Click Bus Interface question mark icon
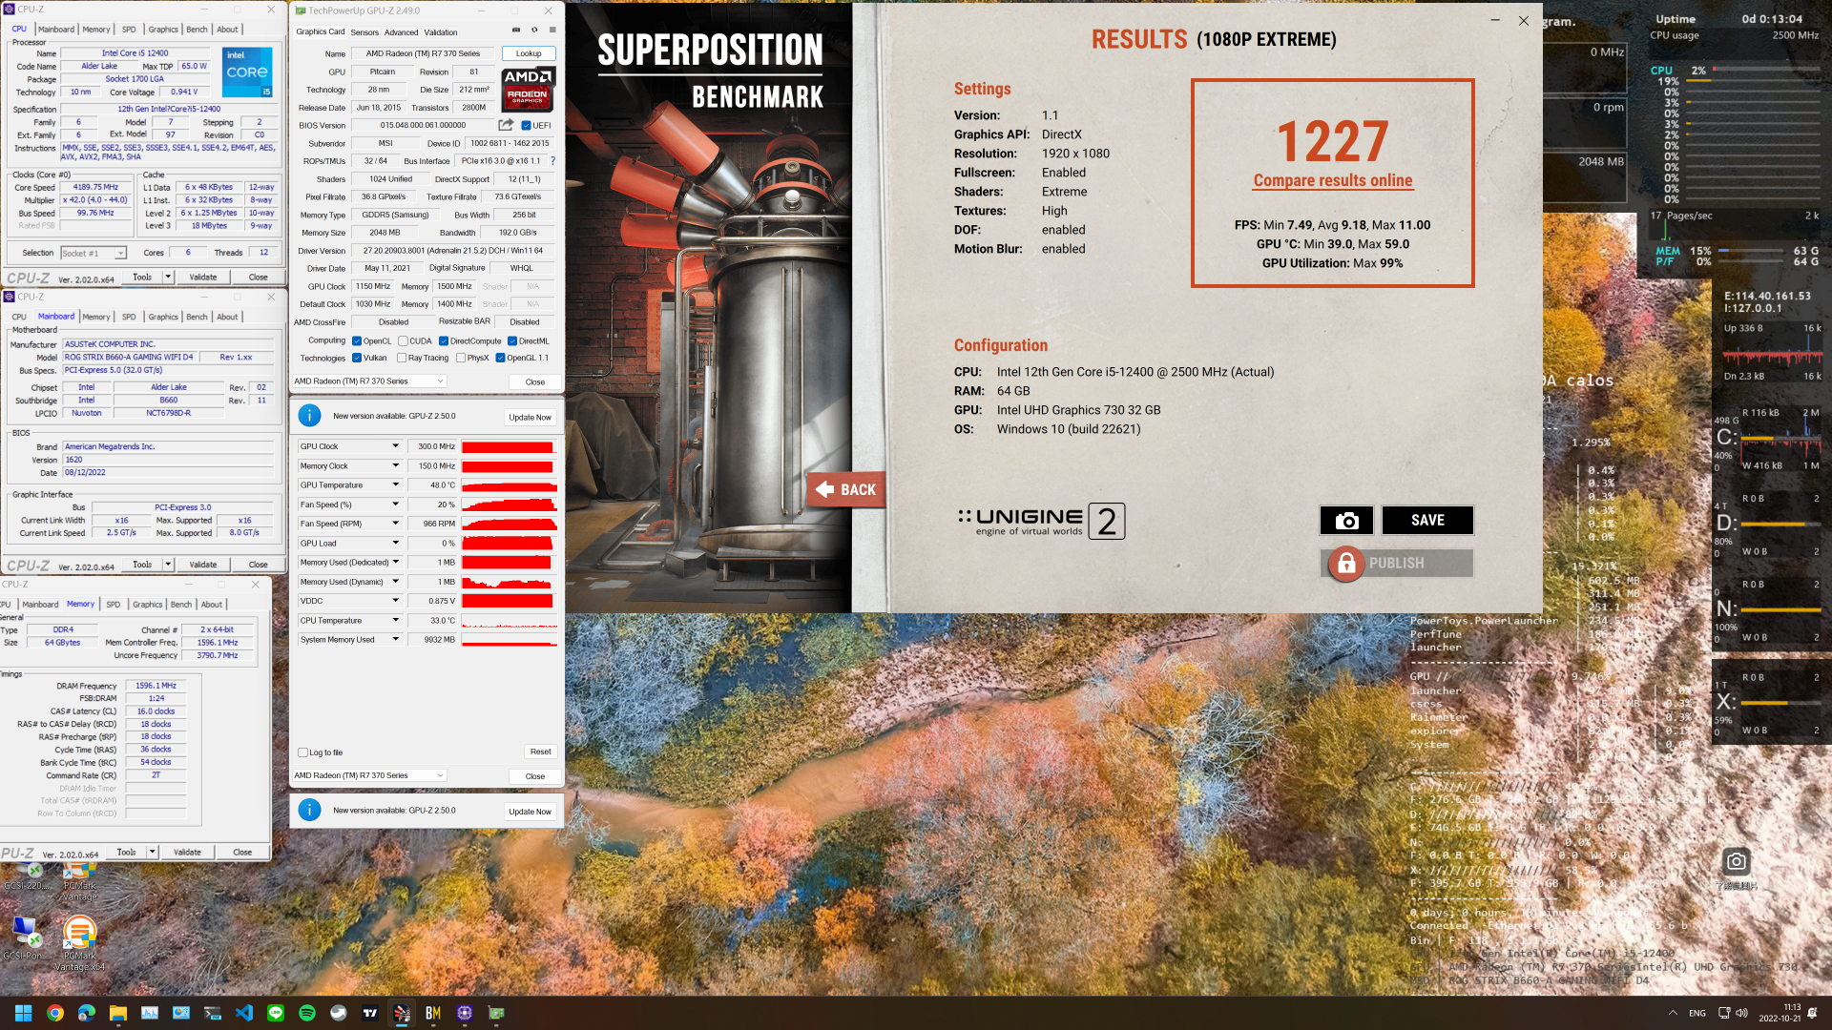This screenshot has height=1030, width=1832. [x=552, y=161]
